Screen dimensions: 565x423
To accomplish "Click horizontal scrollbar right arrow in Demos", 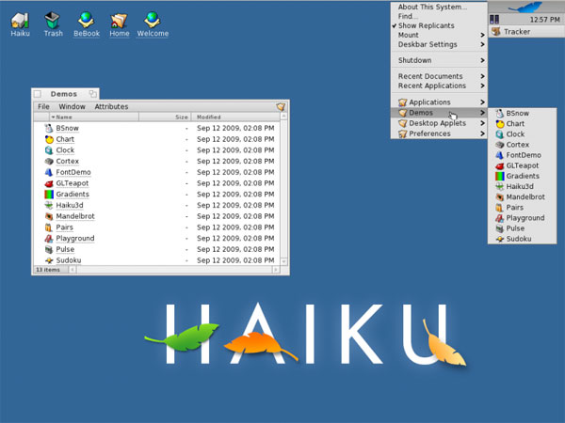I will 276,270.
